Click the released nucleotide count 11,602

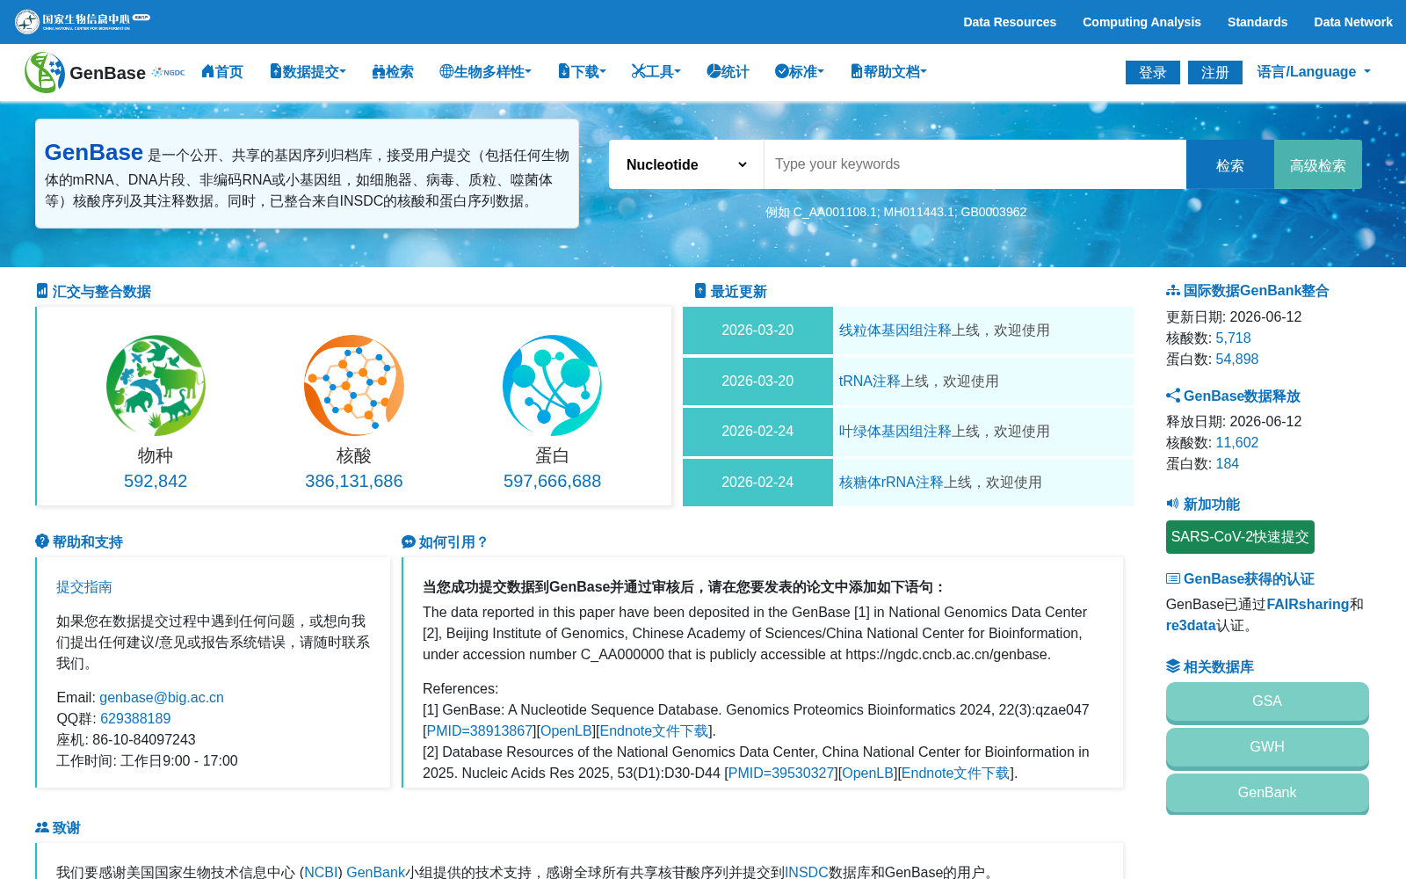coord(1237,442)
